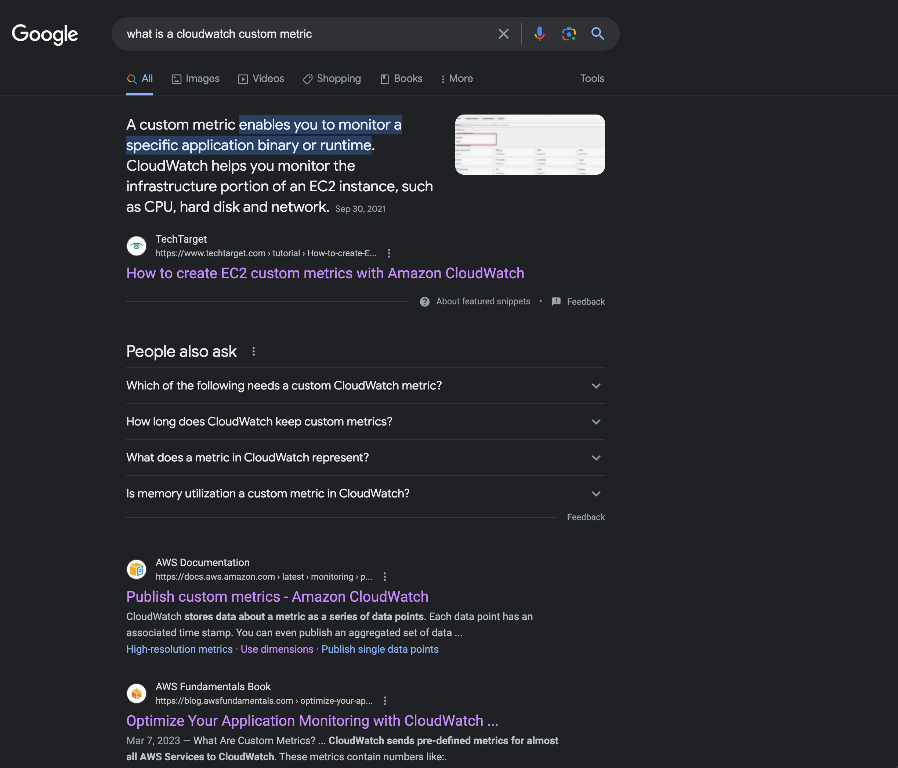Screen dimensions: 898x768
Task: Open the Publish single data points sitelink
Action: 380,649
